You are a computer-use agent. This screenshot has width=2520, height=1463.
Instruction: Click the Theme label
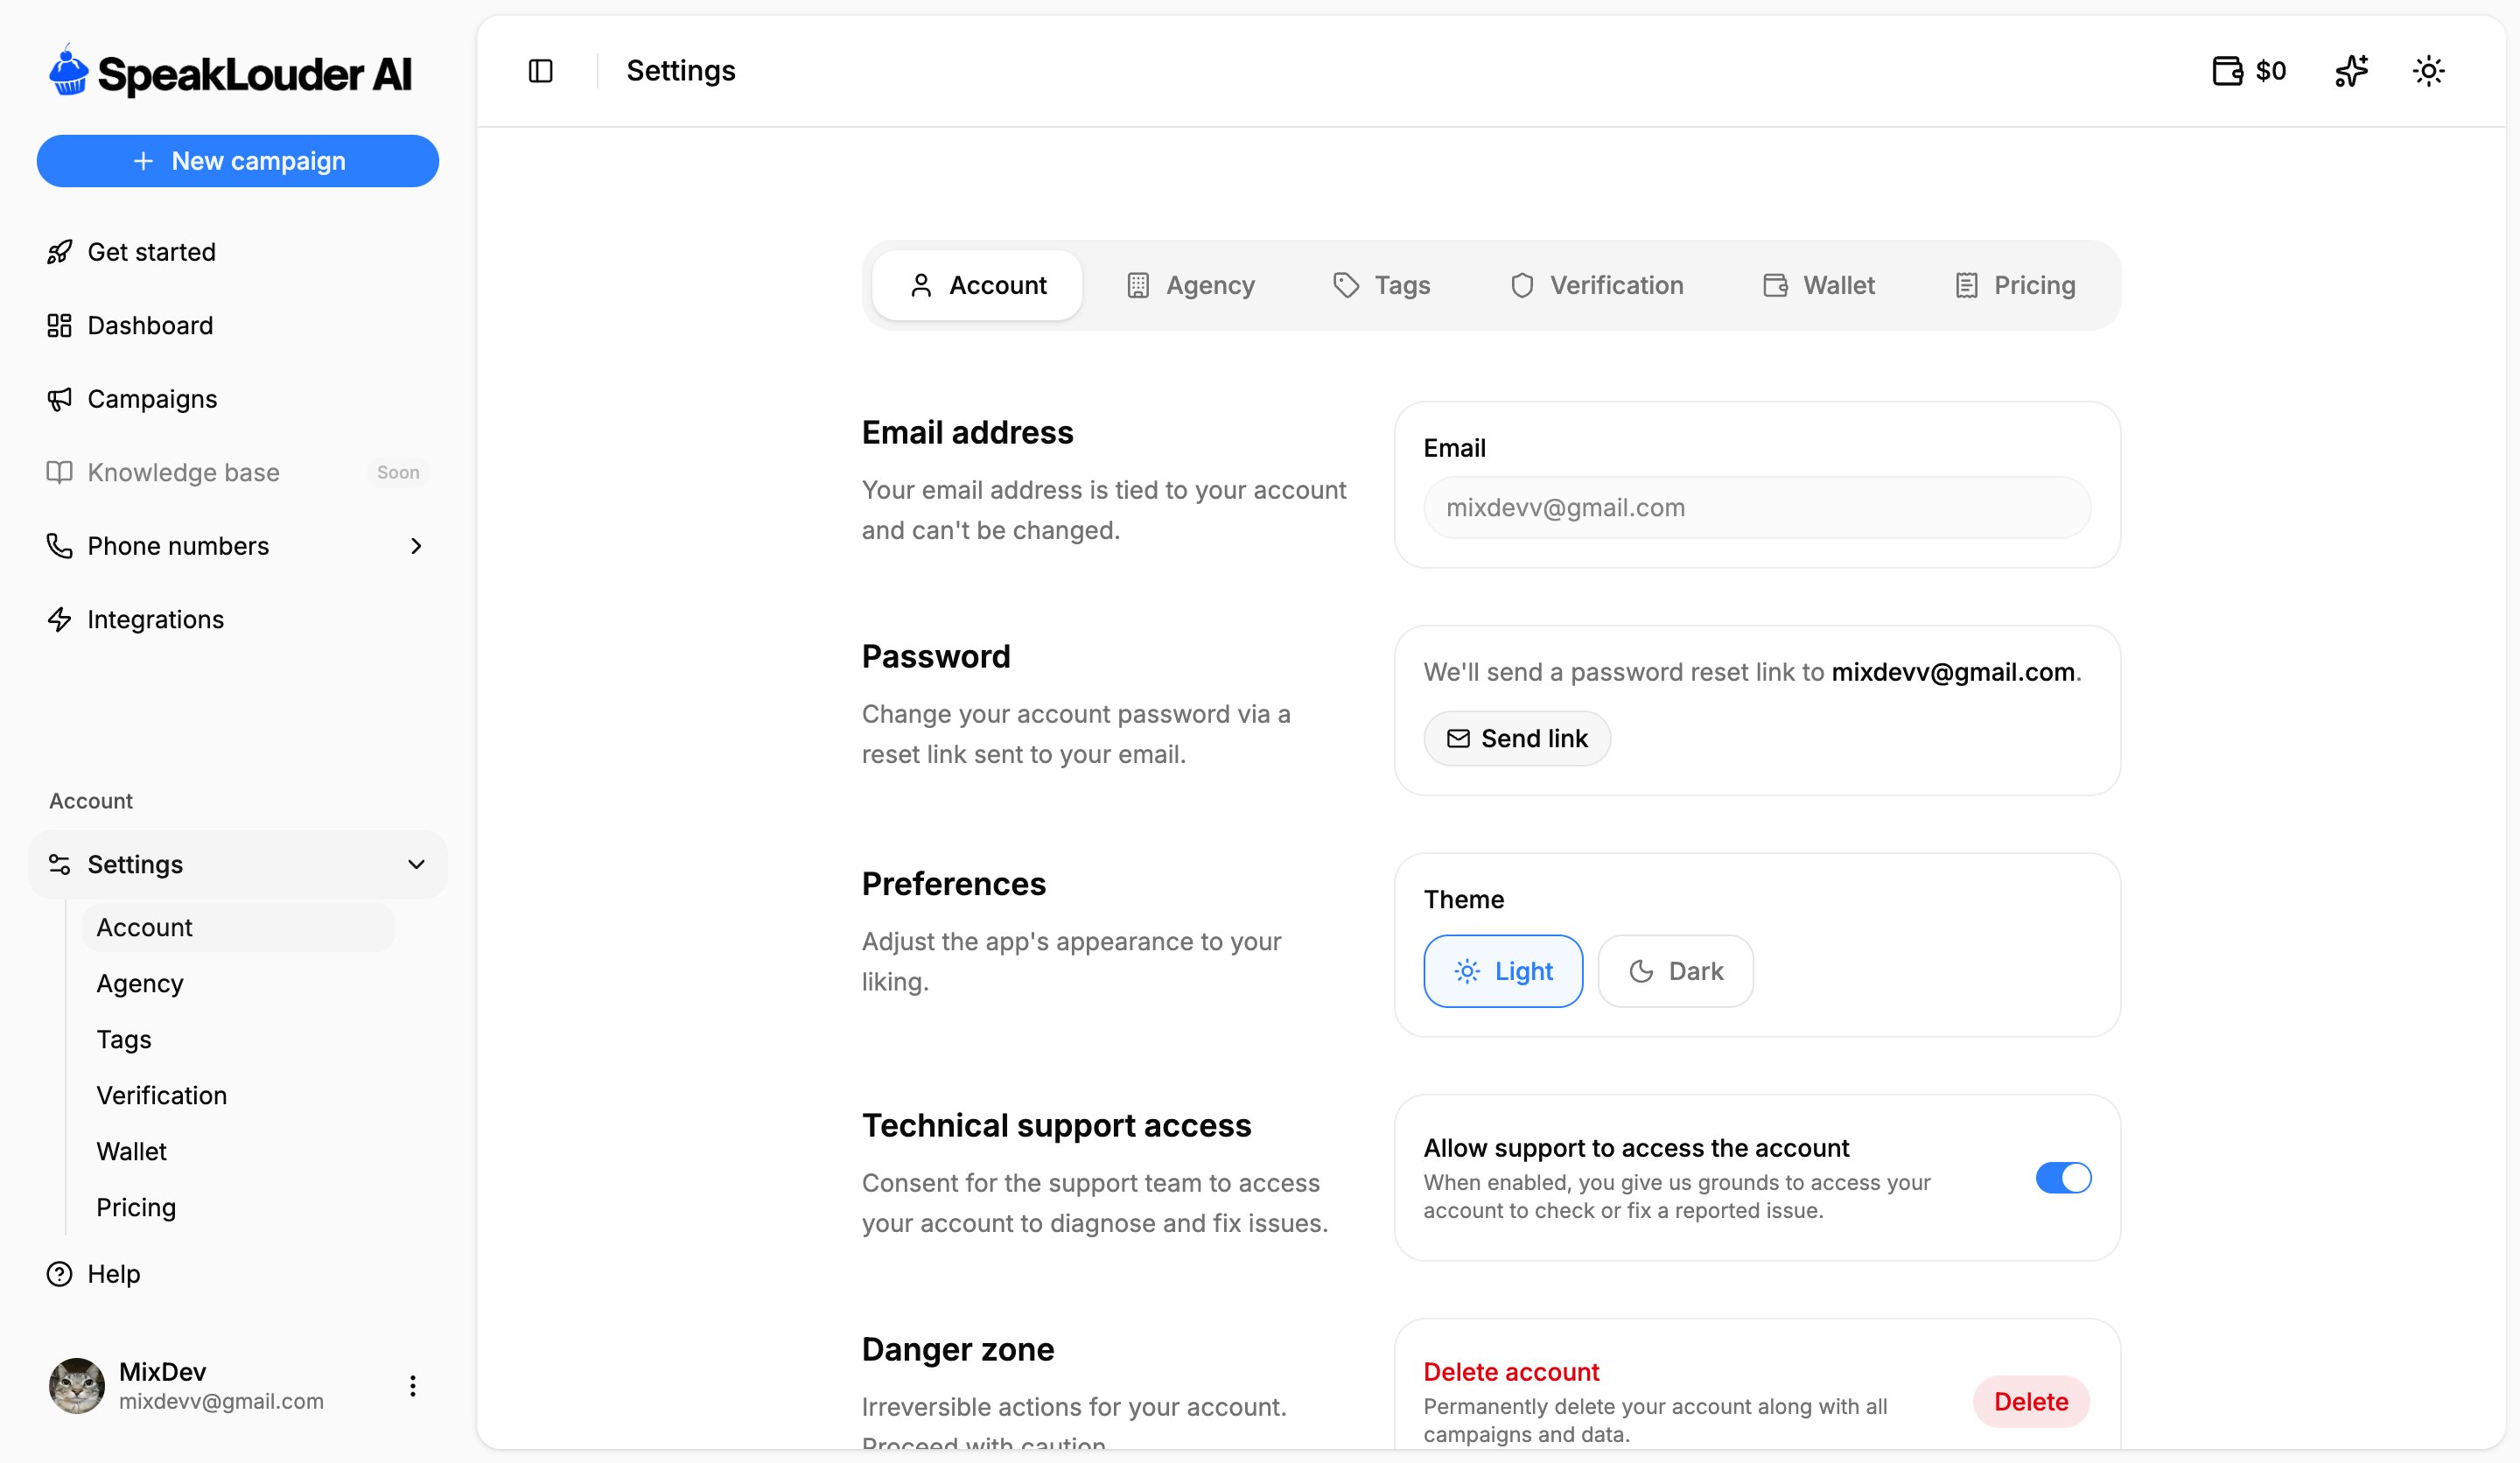(x=1464, y=899)
